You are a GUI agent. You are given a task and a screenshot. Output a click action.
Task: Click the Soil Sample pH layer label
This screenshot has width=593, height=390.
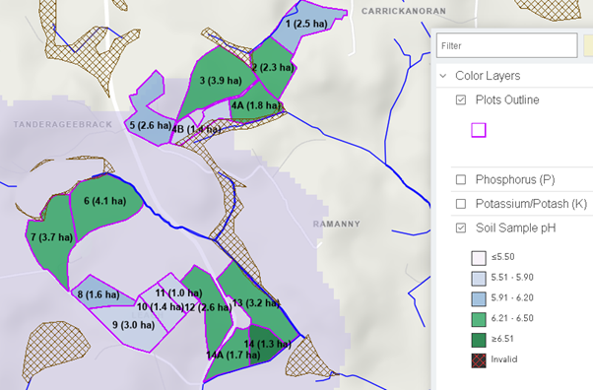(515, 228)
